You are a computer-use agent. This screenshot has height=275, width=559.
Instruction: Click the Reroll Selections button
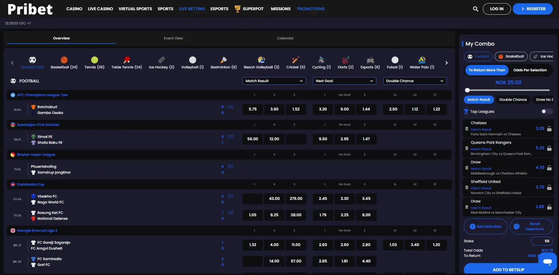click(x=531, y=226)
